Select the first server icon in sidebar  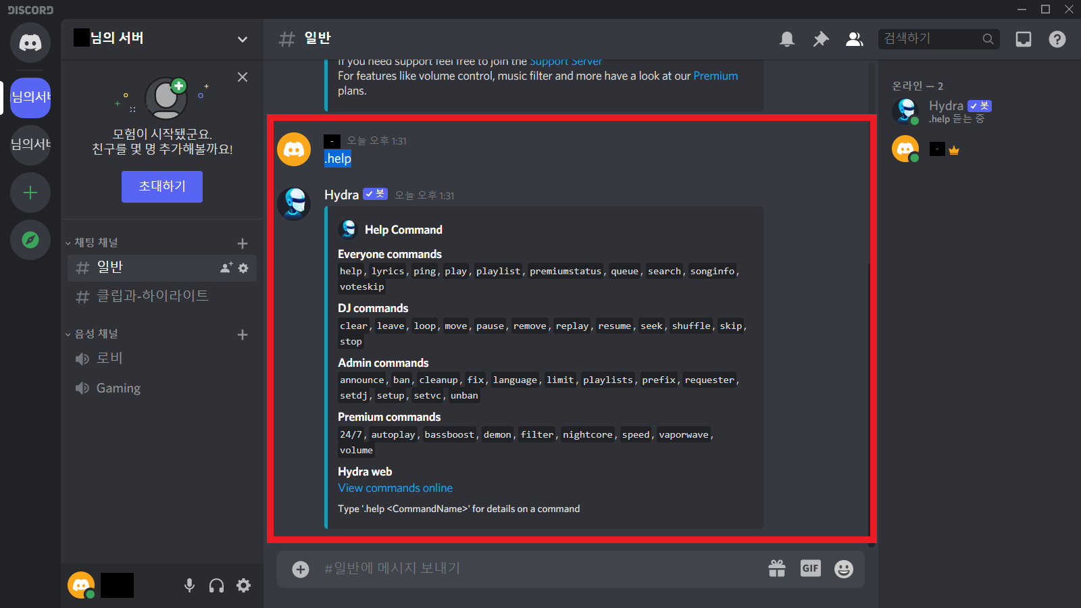point(30,98)
